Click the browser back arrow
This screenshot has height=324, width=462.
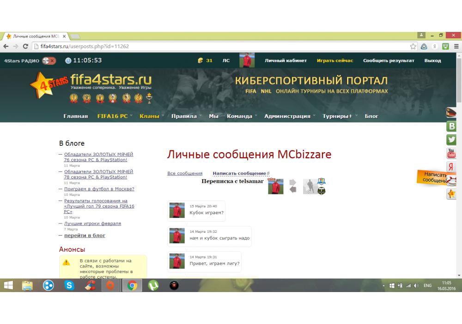tap(6, 46)
